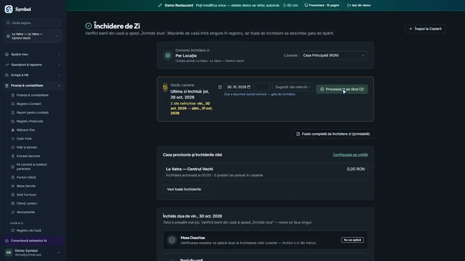Open Sold Furnizori in the sidebar
Screen dimensions: 465x261
pos(27,195)
